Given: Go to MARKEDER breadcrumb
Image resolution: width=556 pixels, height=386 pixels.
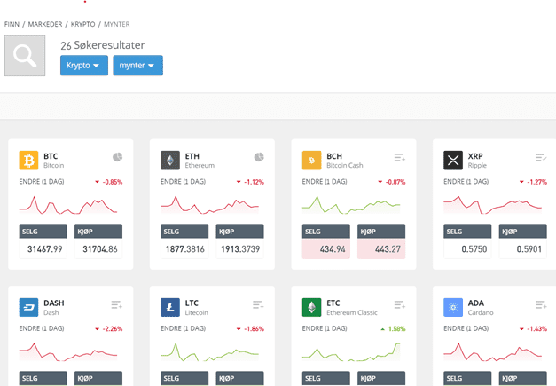Looking at the screenshot, I should point(45,24).
